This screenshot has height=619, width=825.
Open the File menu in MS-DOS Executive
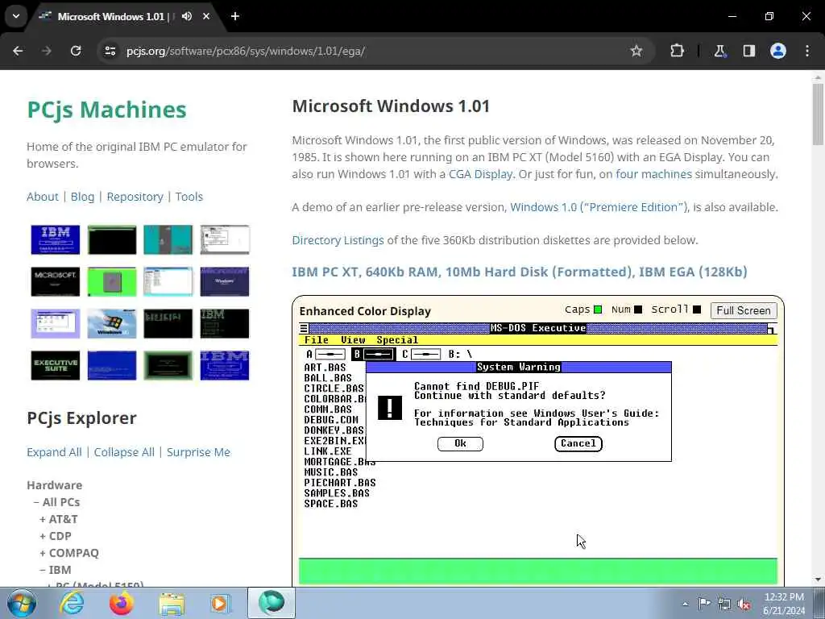316,340
